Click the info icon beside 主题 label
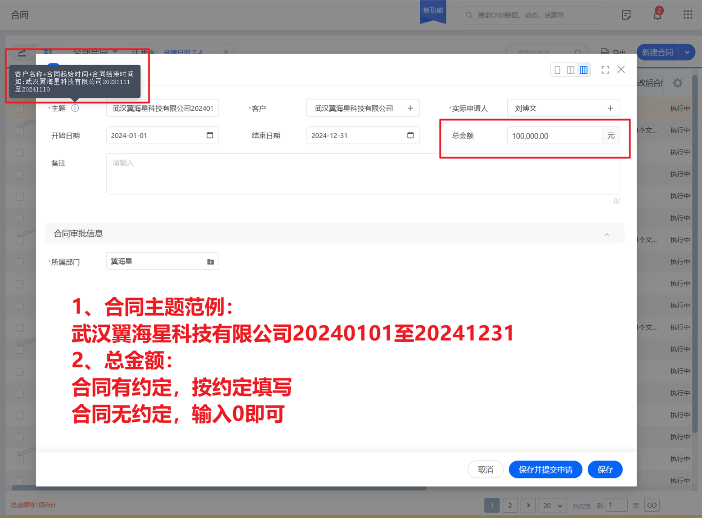This screenshot has width=702, height=518. click(x=75, y=108)
